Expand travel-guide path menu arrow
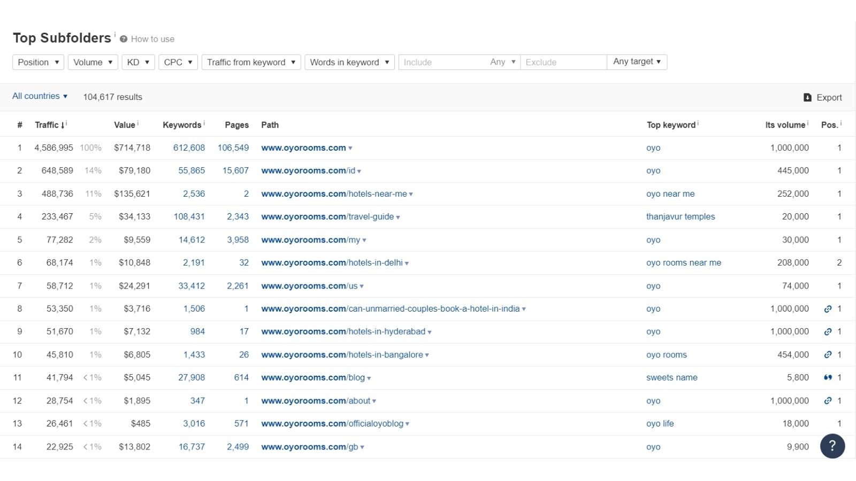The width and height of the screenshot is (856, 481). click(398, 218)
